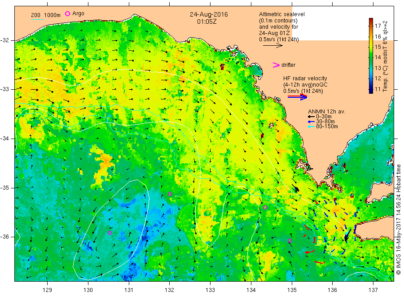
Task: Click the colorbar value 17
Action: tap(378, 26)
